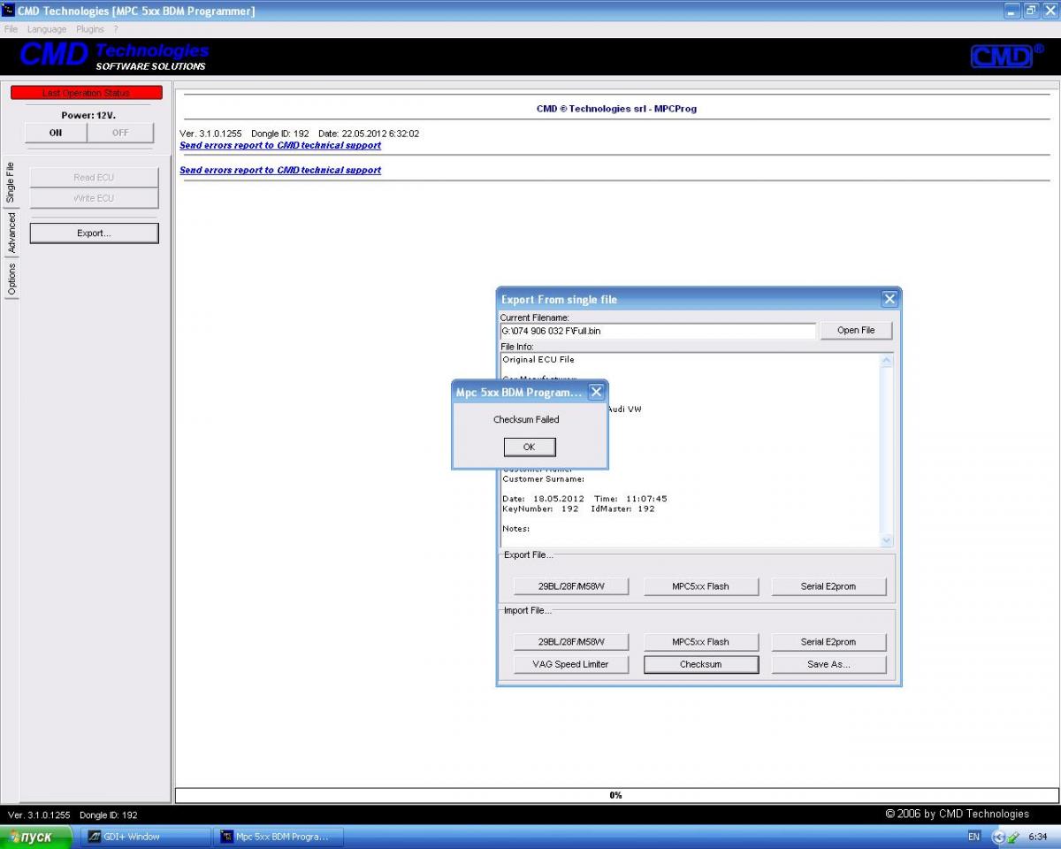Export file as MPC5xx Flash

[700, 586]
